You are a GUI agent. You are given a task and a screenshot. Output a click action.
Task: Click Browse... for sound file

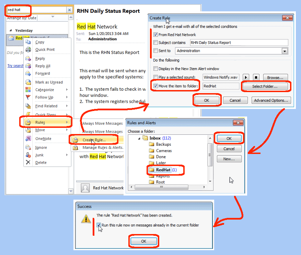(275, 78)
